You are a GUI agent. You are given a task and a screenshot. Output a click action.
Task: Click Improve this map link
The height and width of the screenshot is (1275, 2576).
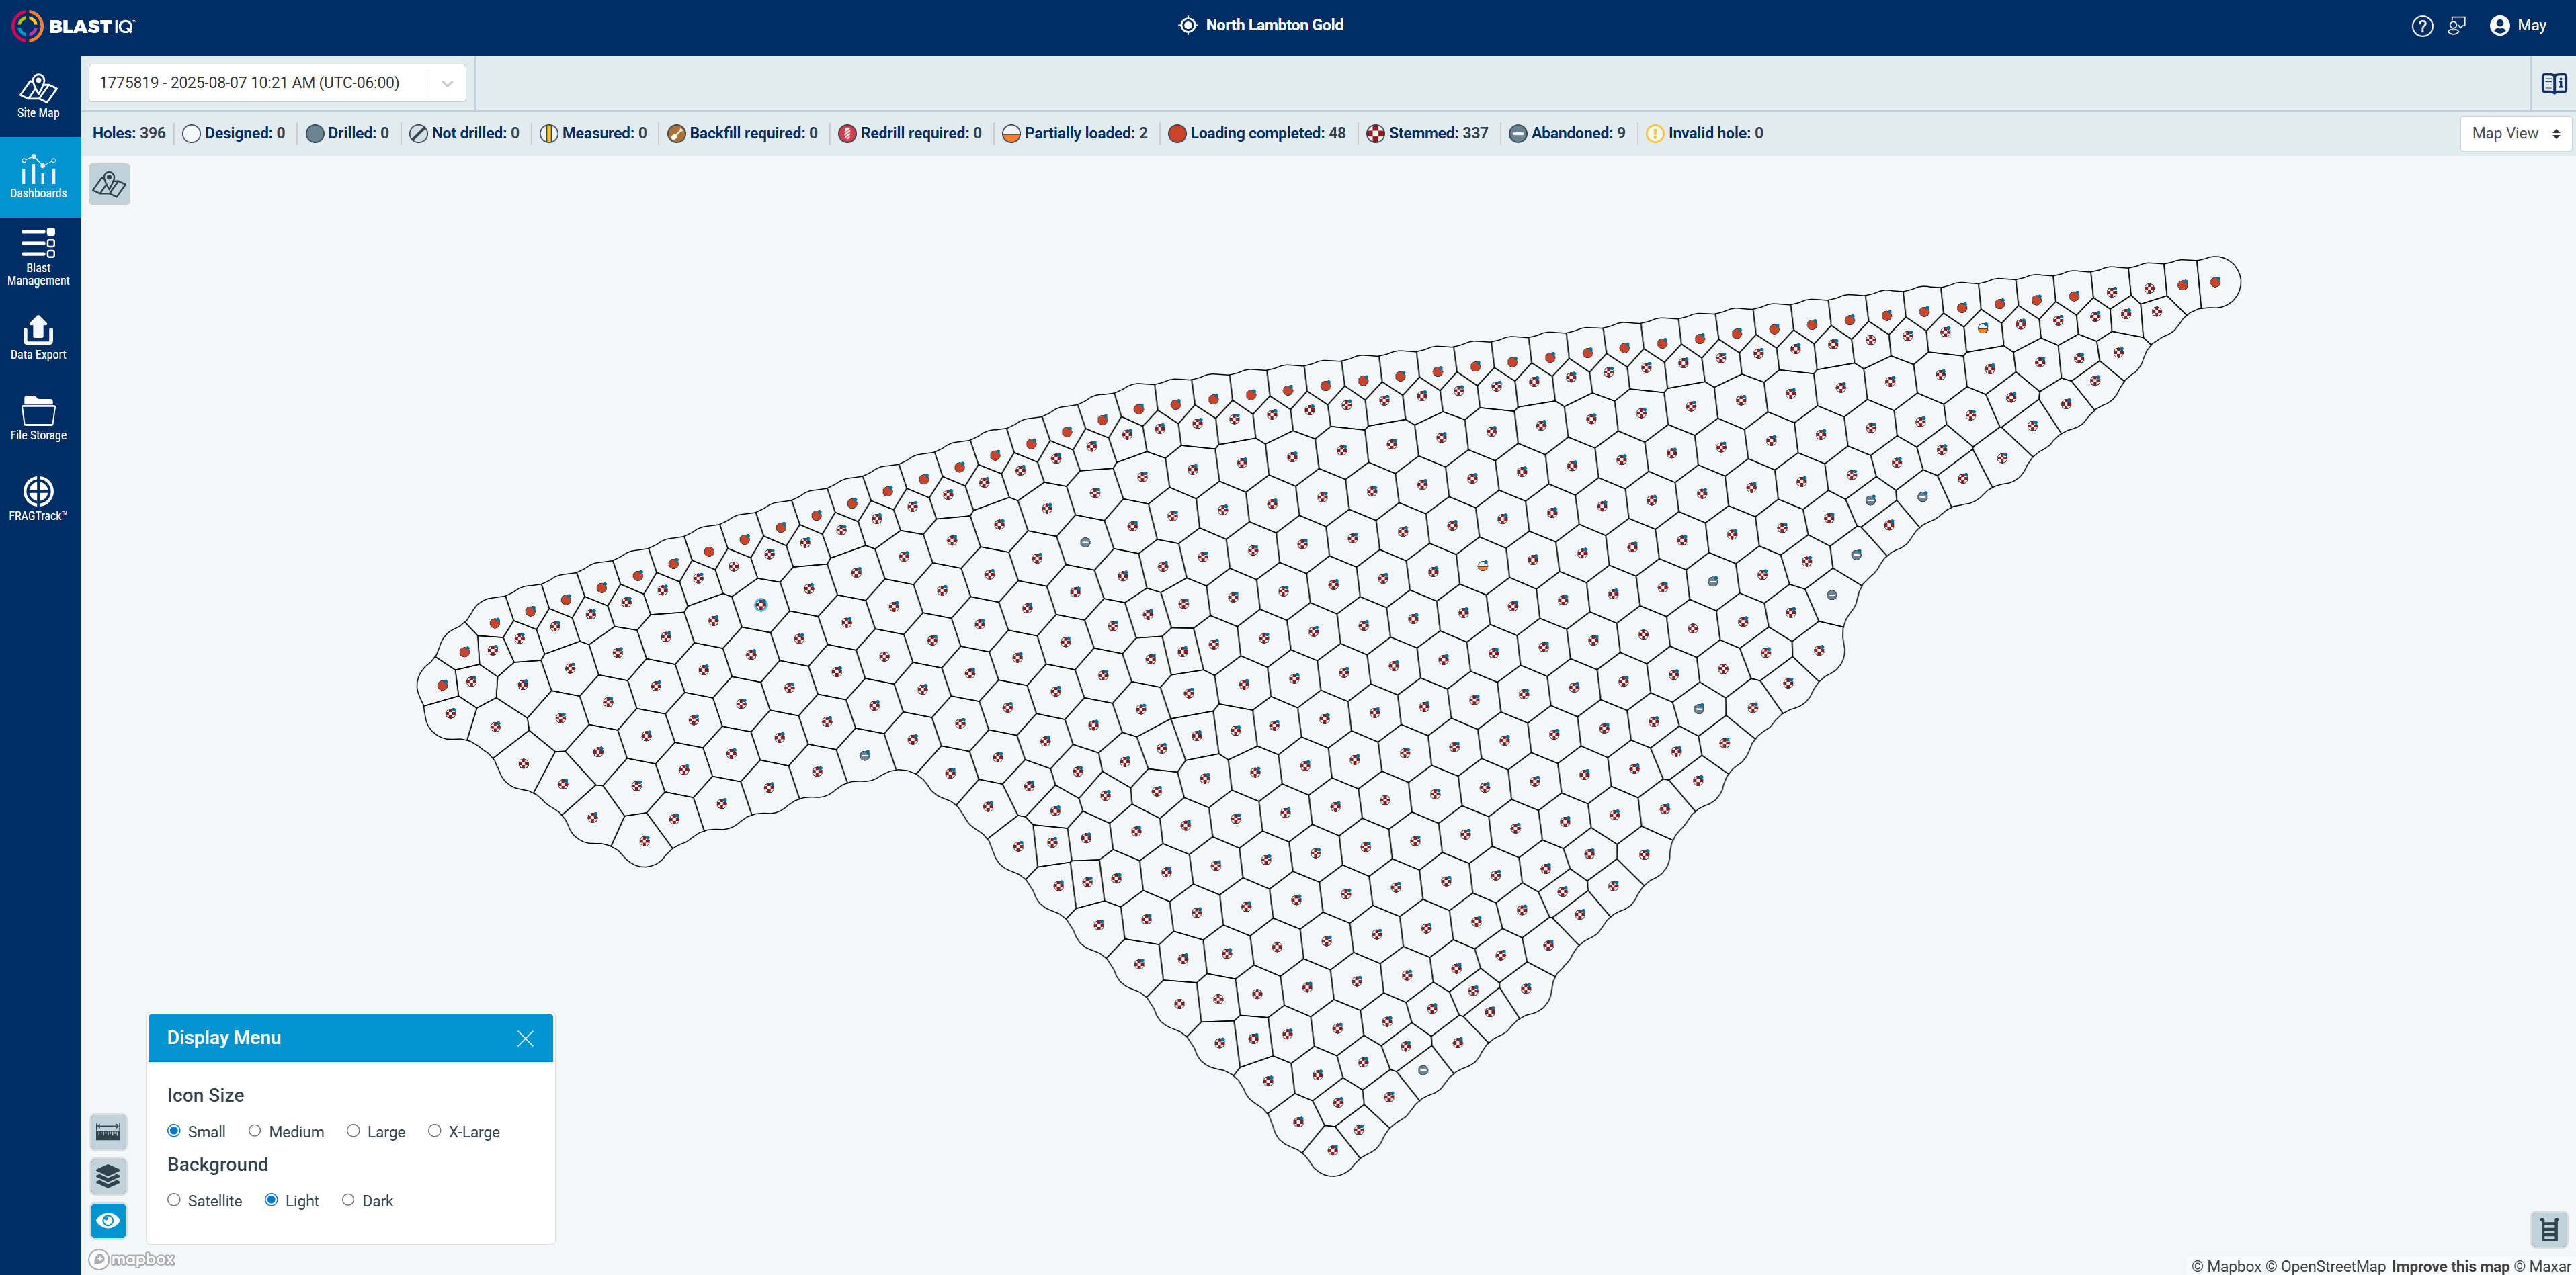click(2450, 1266)
